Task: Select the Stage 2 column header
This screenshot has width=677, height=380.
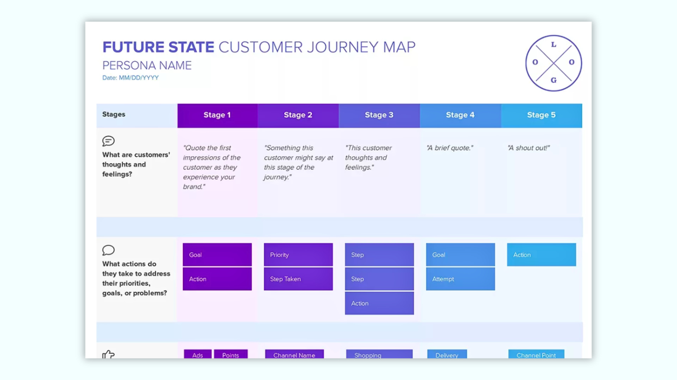Action: click(x=298, y=115)
